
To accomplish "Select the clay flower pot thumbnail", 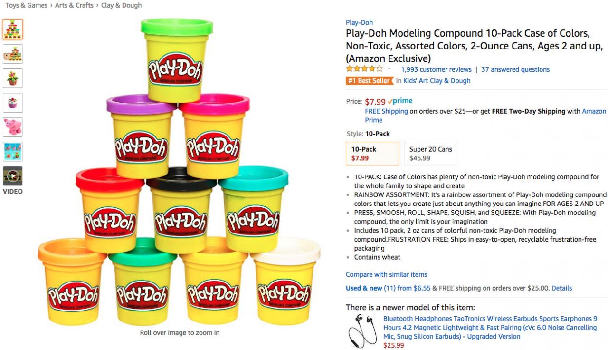I will click(x=13, y=78).
